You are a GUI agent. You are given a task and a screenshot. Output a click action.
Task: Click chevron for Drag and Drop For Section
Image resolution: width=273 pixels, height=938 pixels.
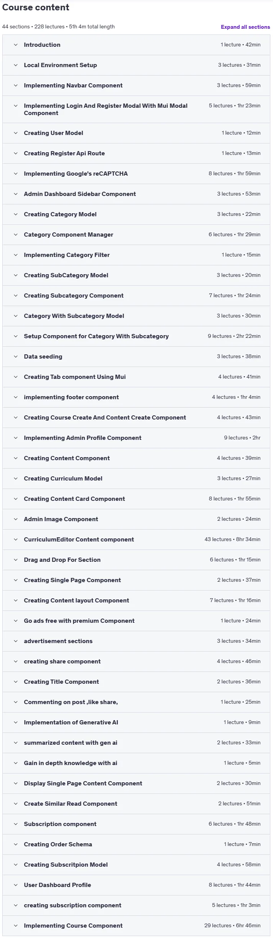coord(16,560)
